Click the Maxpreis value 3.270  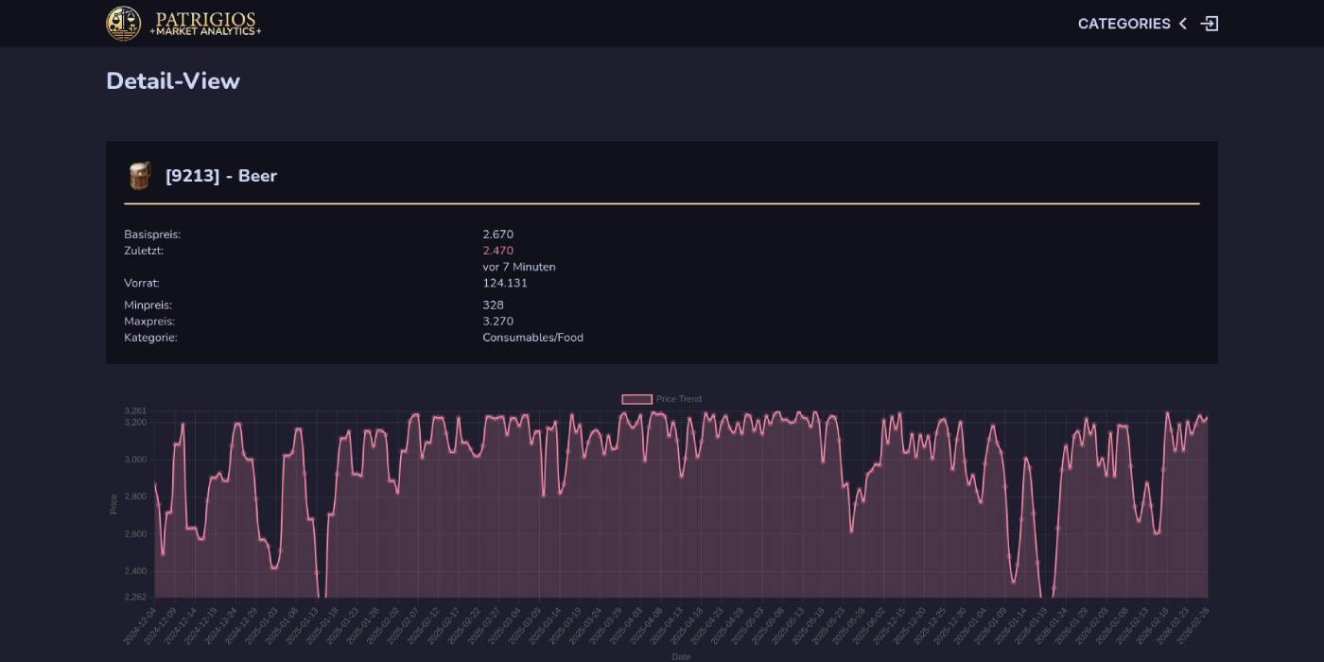(497, 321)
